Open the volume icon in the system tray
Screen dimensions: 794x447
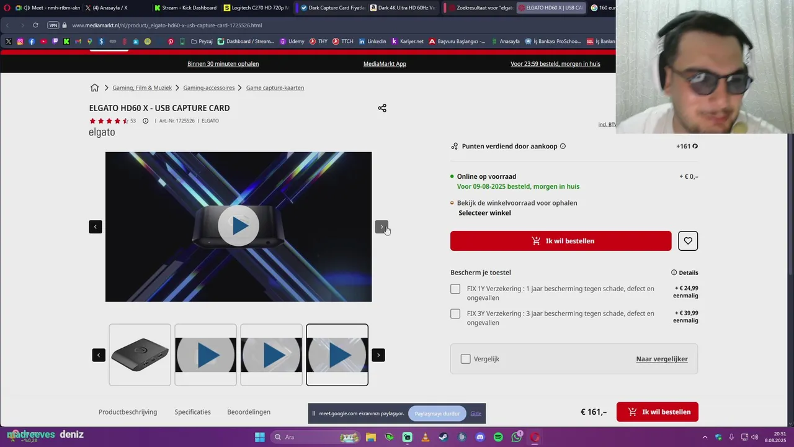tap(754, 437)
